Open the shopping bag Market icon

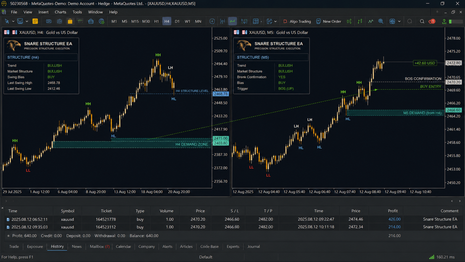[x=70, y=21]
